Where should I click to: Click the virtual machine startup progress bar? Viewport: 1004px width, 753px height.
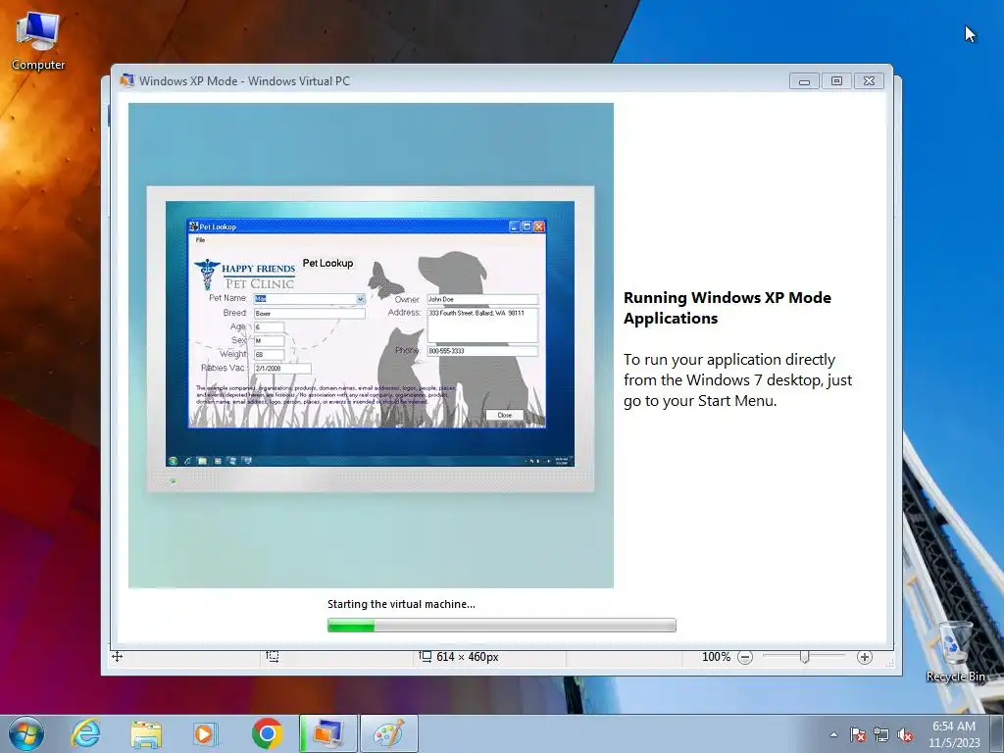501,625
